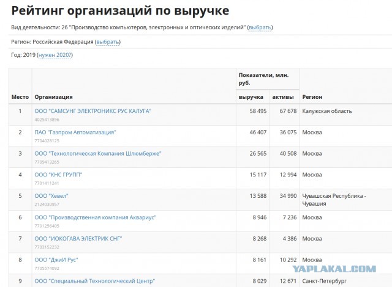Open ООО "КНС ГРУПП" link
Screen dimensions: 392x287
click(58, 175)
